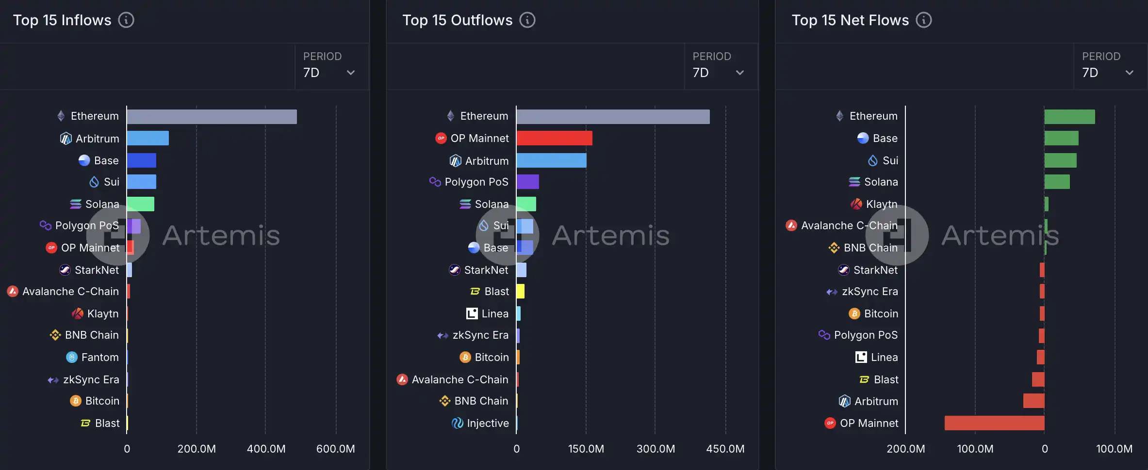Image resolution: width=1148 pixels, height=470 pixels.
Task: Click the Fantom icon in Inflows chart
Action: [x=72, y=357]
